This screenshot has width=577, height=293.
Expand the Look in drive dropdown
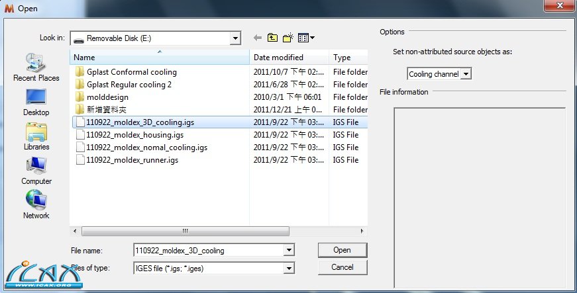[235, 38]
